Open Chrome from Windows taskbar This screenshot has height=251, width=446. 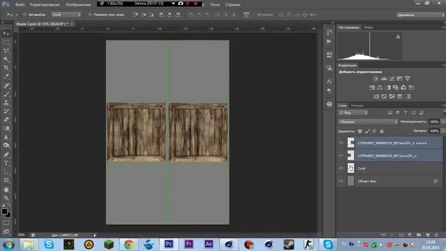[128, 245]
